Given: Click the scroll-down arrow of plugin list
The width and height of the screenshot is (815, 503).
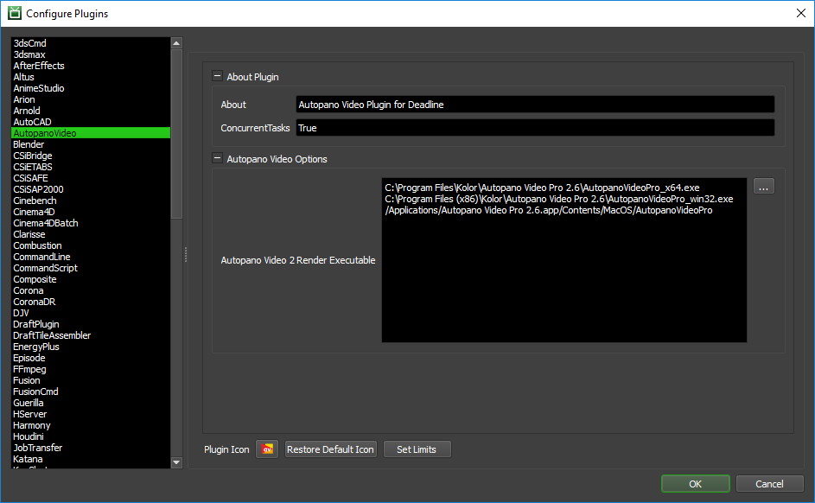Looking at the screenshot, I should (176, 462).
